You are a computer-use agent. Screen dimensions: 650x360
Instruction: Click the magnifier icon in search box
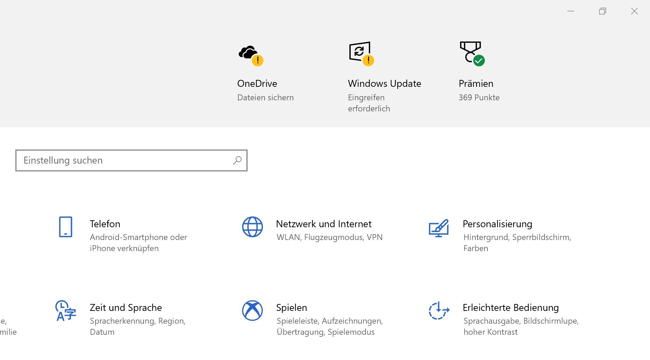click(237, 160)
